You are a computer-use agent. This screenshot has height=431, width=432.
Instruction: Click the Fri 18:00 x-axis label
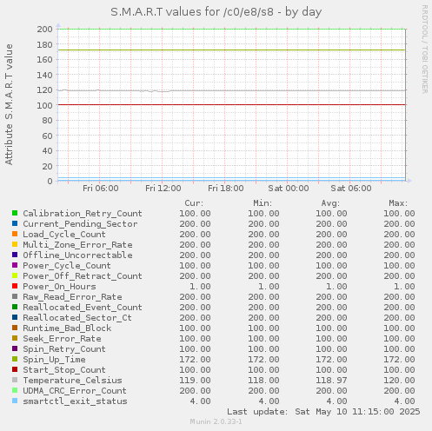pyautogui.click(x=226, y=189)
